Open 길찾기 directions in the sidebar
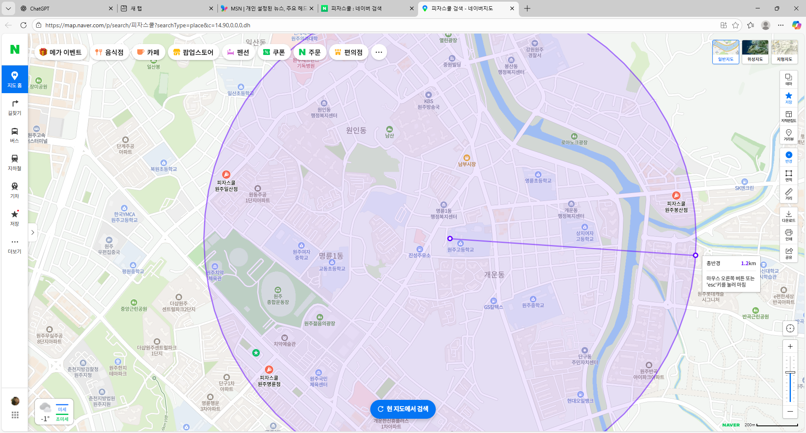Screen dimensions: 806x433 (15, 107)
